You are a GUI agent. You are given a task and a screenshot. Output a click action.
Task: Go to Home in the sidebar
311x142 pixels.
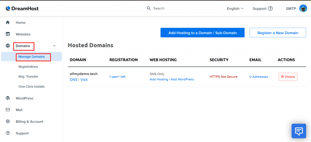tap(21, 22)
